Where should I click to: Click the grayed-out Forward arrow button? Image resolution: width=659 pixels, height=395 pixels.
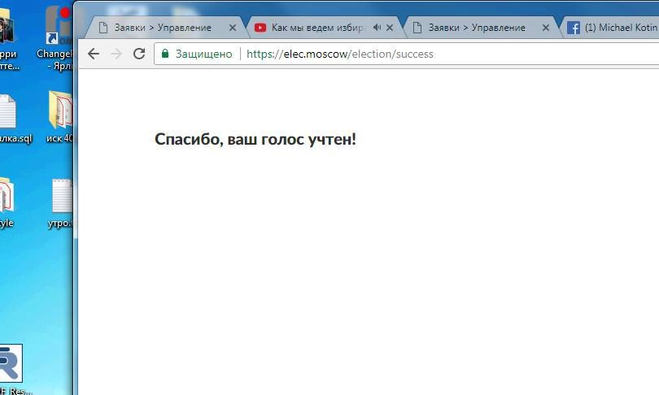click(x=116, y=54)
